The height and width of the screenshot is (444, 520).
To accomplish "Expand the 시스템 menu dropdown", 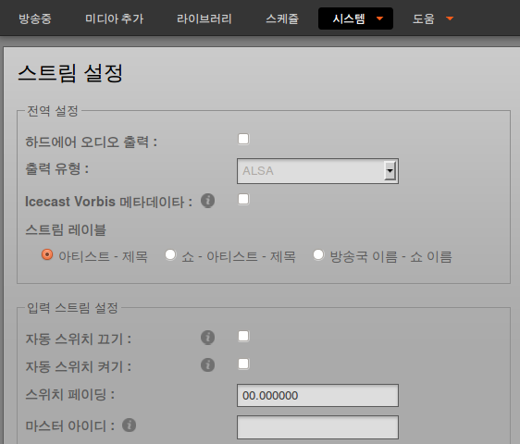I will pyautogui.click(x=355, y=18).
